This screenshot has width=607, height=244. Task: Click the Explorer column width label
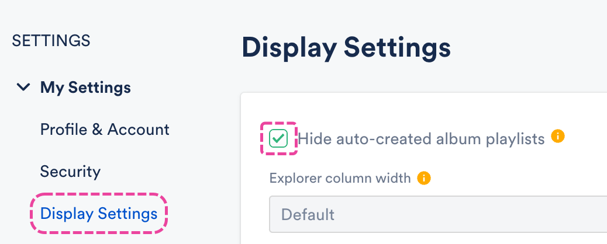(340, 178)
